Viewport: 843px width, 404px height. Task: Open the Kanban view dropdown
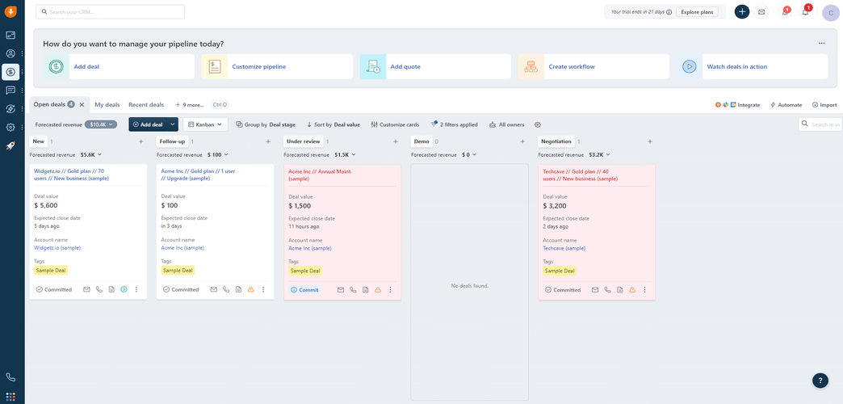coord(205,124)
